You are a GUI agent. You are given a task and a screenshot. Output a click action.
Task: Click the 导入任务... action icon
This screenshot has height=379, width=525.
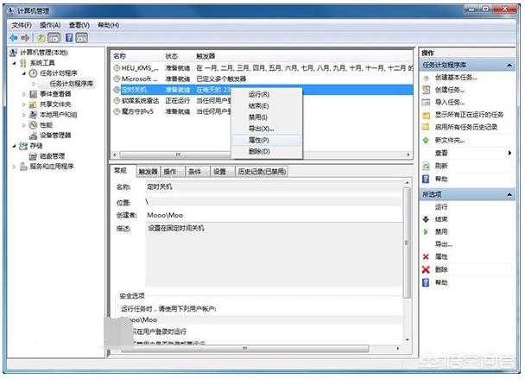pos(427,102)
